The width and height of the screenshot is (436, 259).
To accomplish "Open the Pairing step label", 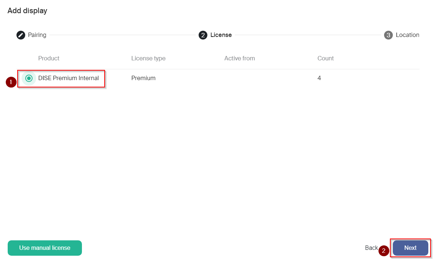I will [x=37, y=35].
